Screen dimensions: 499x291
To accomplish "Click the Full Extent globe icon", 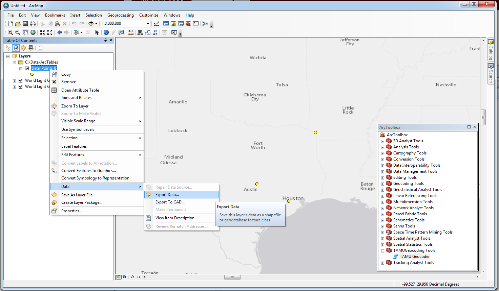I will click(33, 32).
